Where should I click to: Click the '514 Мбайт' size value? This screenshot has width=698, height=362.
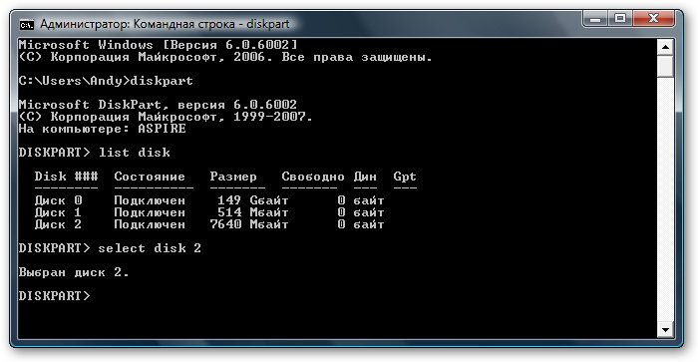click(253, 212)
